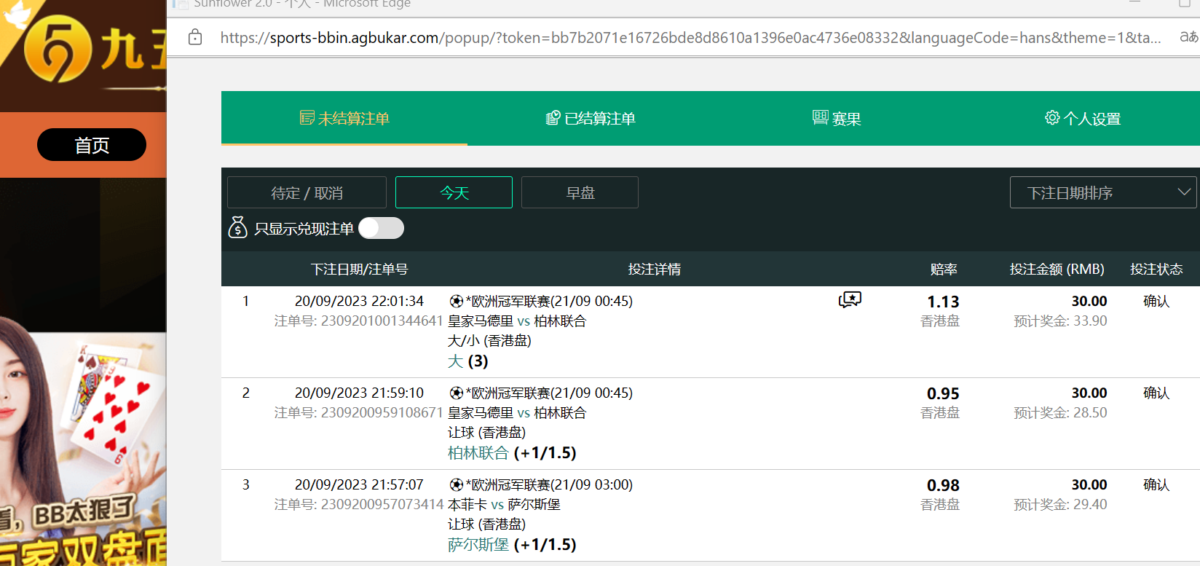Screen dimensions: 1200x566
Task: Open the unsettled bets tab 未结算注单
Action: pos(344,118)
